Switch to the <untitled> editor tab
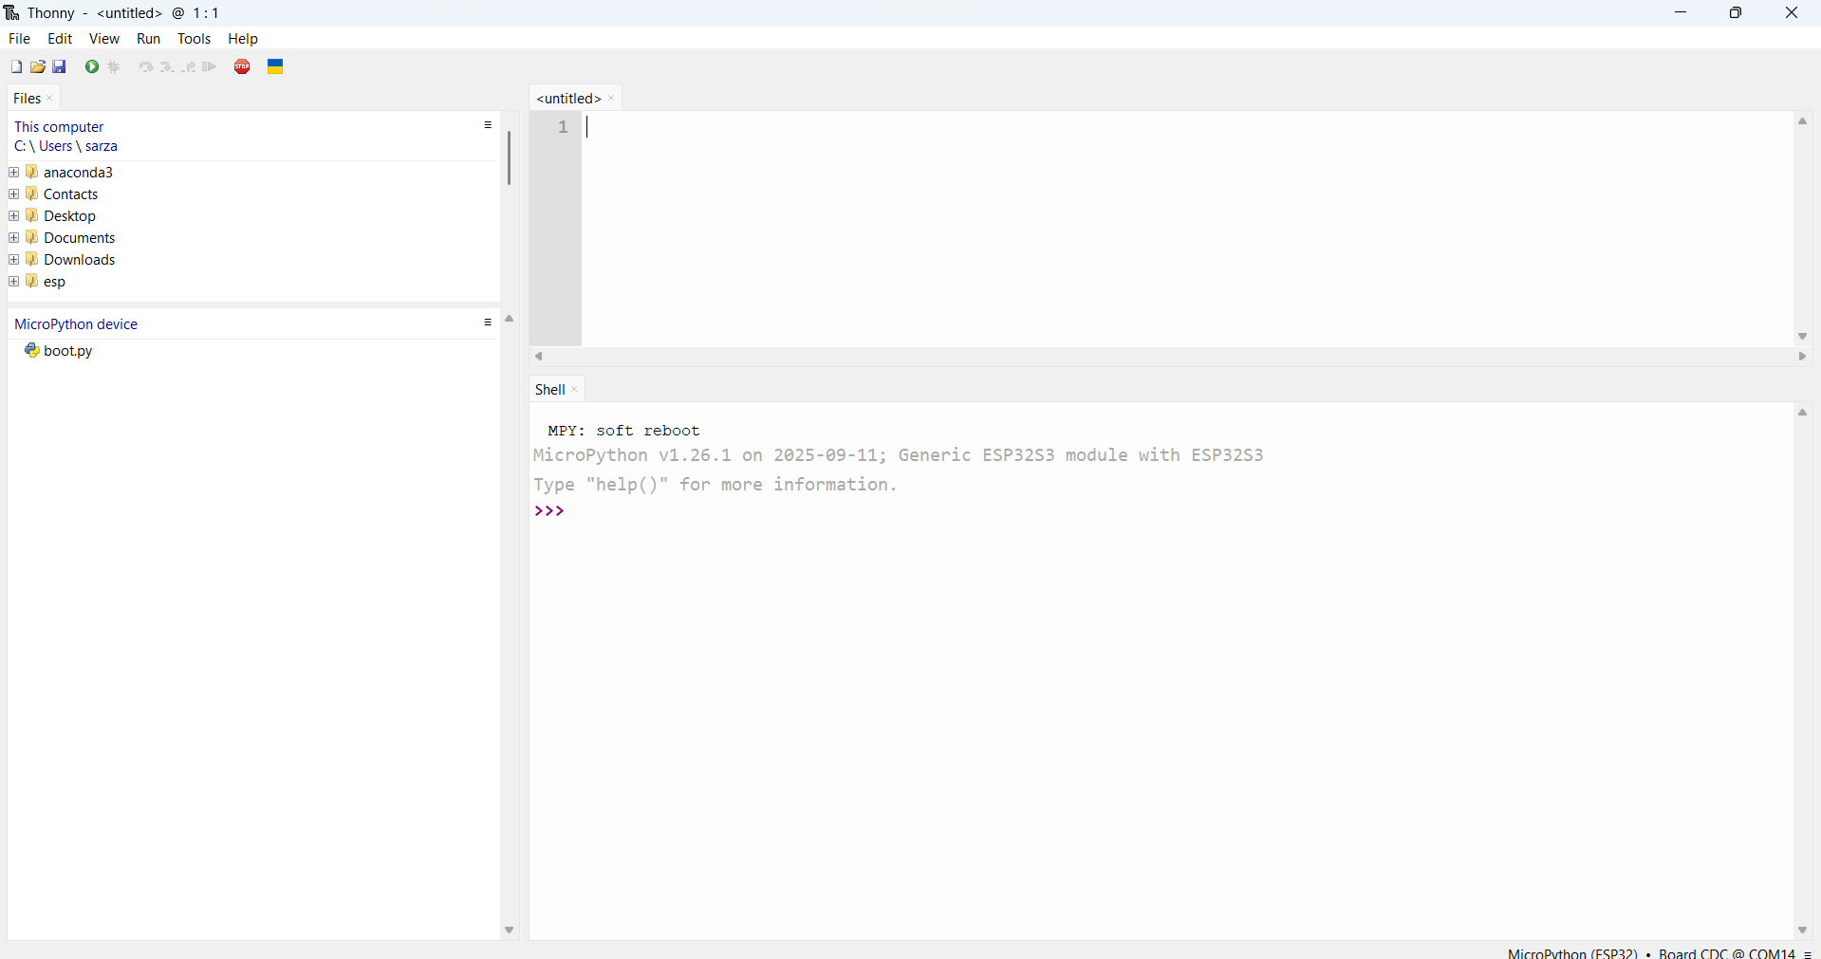Image resolution: width=1821 pixels, height=959 pixels. pyautogui.click(x=568, y=99)
